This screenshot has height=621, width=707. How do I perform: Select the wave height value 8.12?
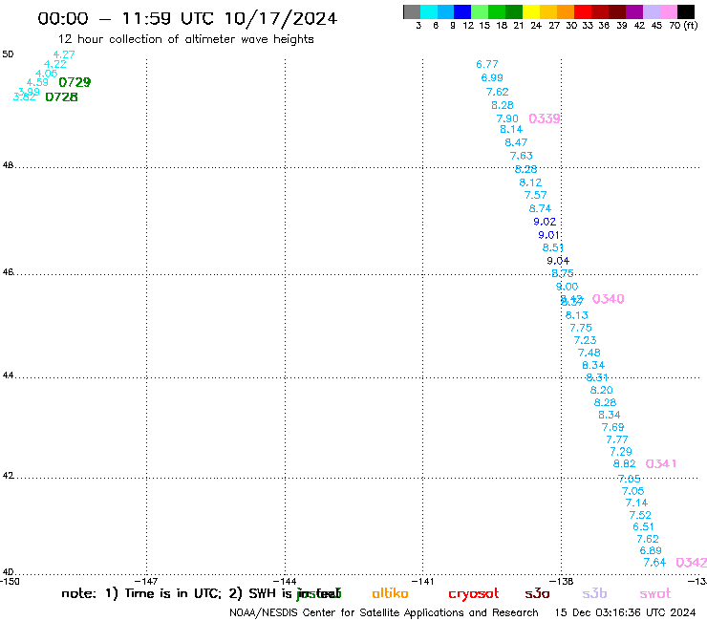[530, 182]
